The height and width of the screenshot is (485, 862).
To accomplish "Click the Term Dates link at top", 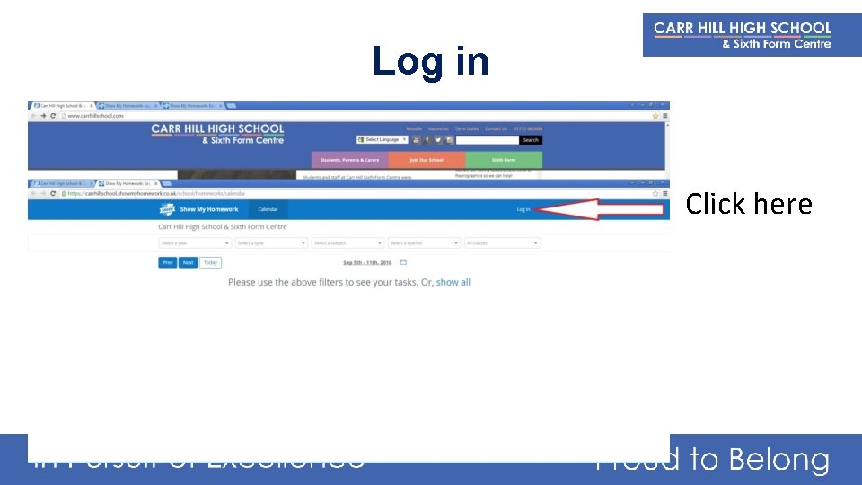I will (x=467, y=128).
